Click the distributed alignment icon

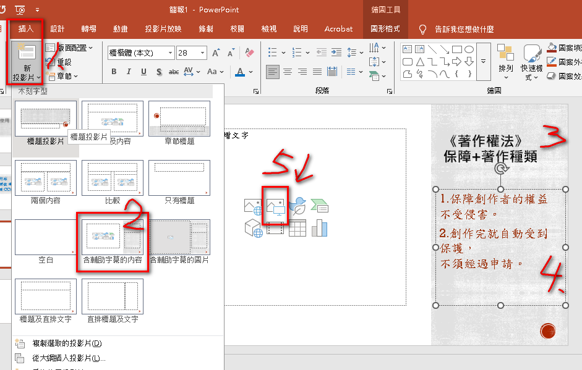[x=332, y=72]
